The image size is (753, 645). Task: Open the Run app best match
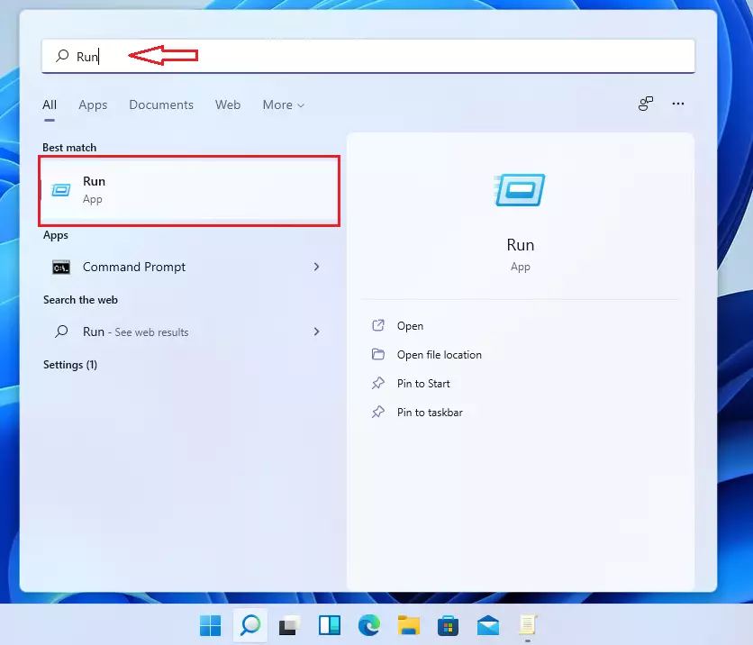[189, 190]
